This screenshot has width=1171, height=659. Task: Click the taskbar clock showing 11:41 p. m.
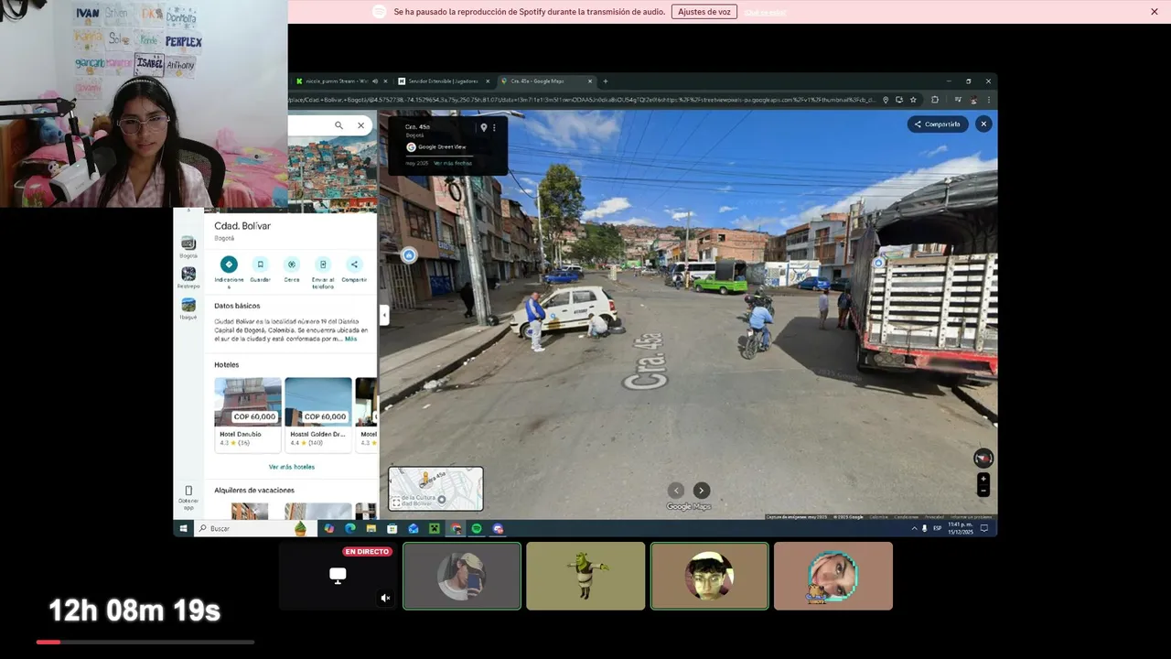coord(960,528)
